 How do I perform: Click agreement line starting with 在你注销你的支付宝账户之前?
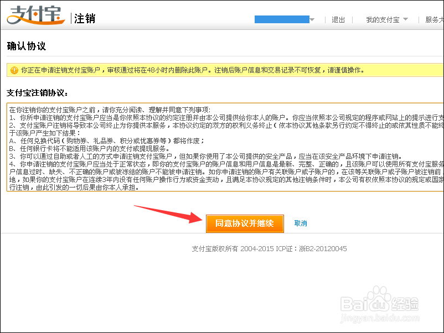[x=110, y=110]
